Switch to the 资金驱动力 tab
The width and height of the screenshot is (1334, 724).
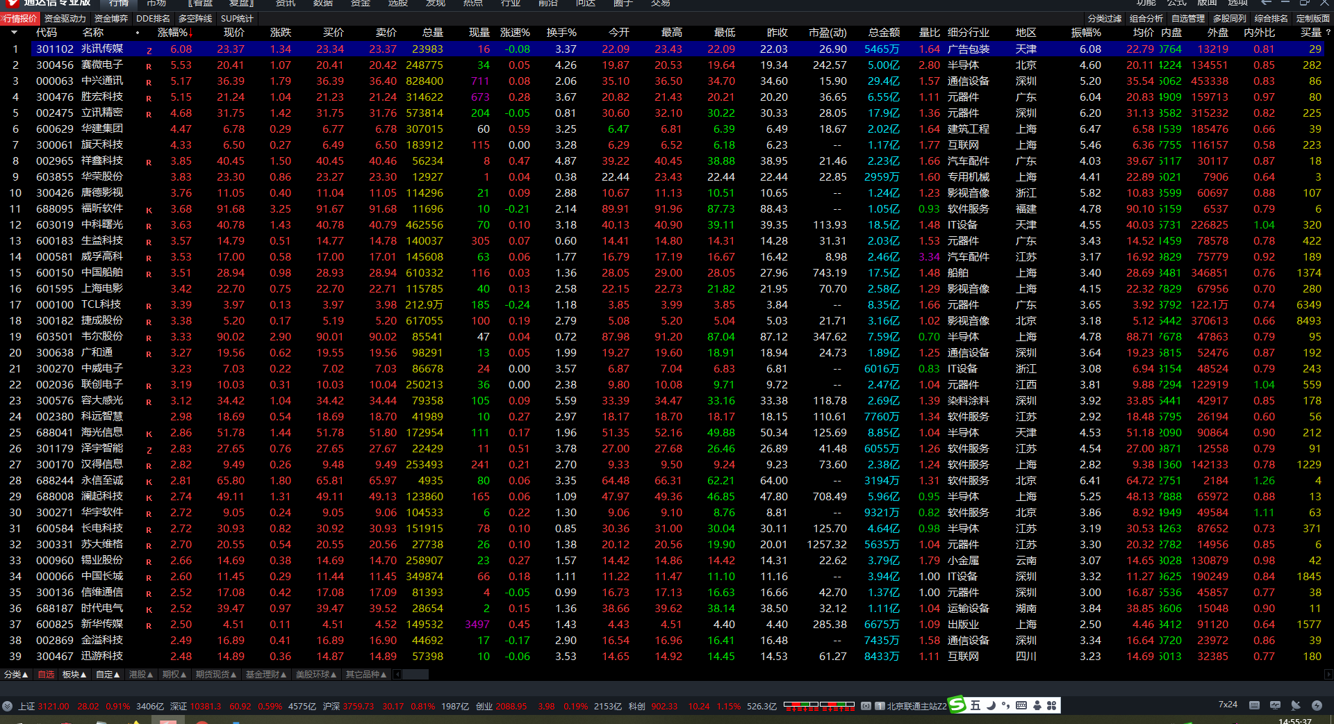[x=65, y=19]
